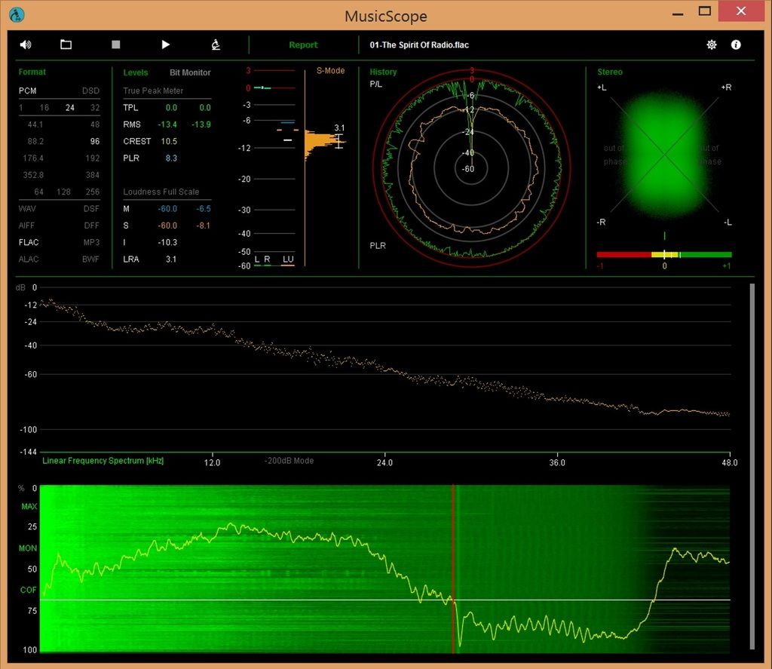Switch to the Bit Monitor tab
Screen dimensions: 772x669
pos(190,72)
